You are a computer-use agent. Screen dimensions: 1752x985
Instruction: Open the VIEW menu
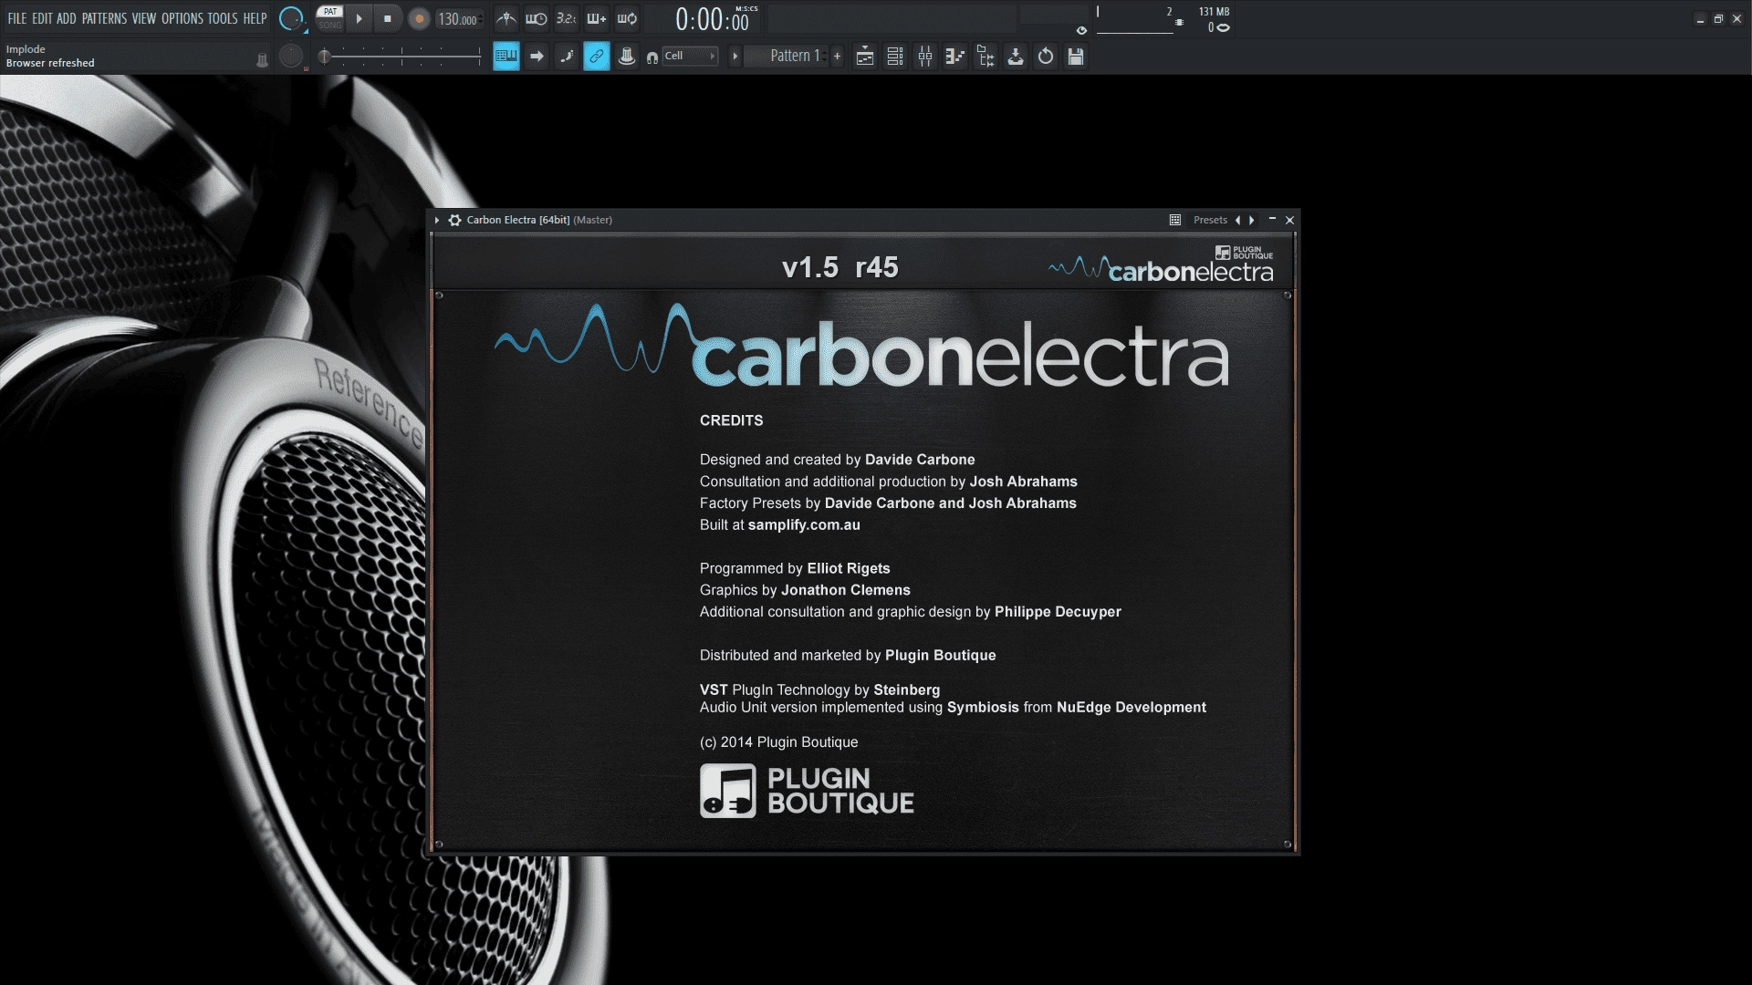[144, 18]
